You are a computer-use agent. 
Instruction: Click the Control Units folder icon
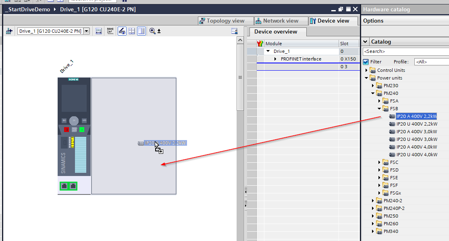click(372, 70)
